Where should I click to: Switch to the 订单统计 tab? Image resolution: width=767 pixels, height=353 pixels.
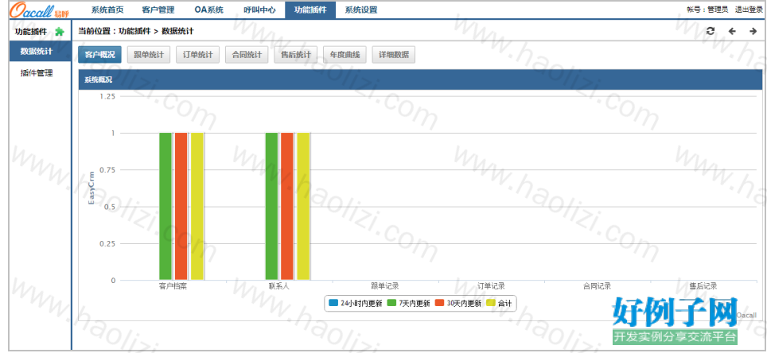pos(197,55)
